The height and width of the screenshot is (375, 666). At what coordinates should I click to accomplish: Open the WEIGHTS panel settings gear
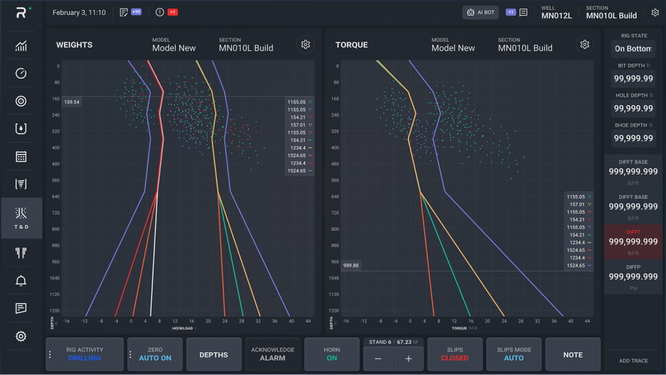(306, 45)
